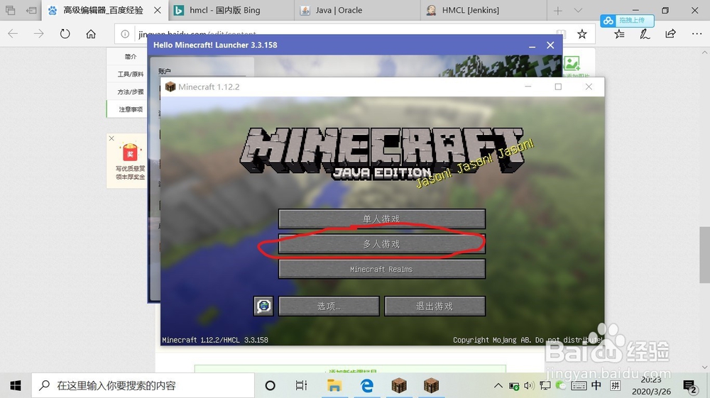710x398 pixels.
Task: Refresh the browser page
Action: tap(65, 33)
